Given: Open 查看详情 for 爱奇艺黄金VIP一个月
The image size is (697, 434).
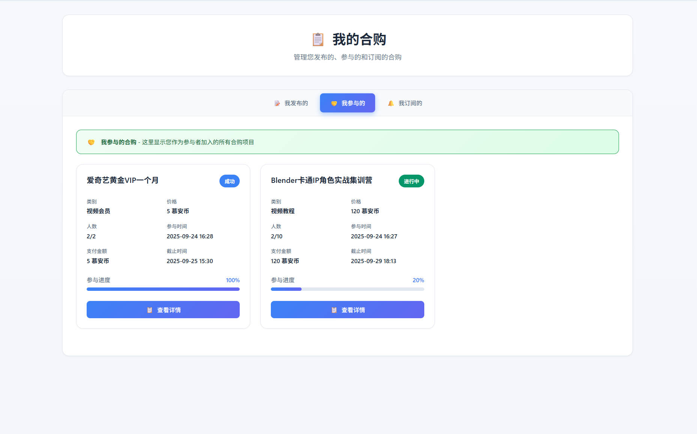Looking at the screenshot, I should coord(163,310).
